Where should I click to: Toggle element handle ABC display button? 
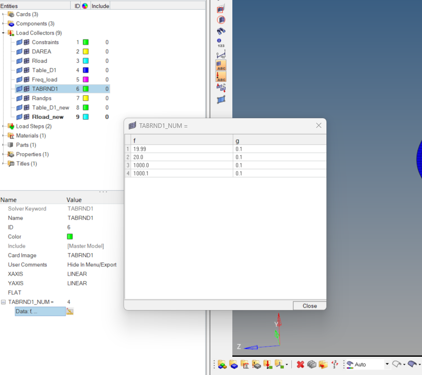click(x=221, y=65)
